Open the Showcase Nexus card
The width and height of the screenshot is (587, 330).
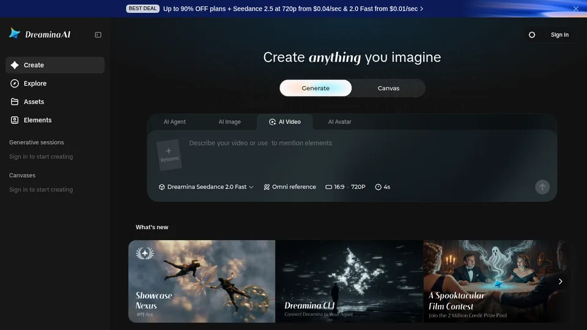tap(202, 281)
